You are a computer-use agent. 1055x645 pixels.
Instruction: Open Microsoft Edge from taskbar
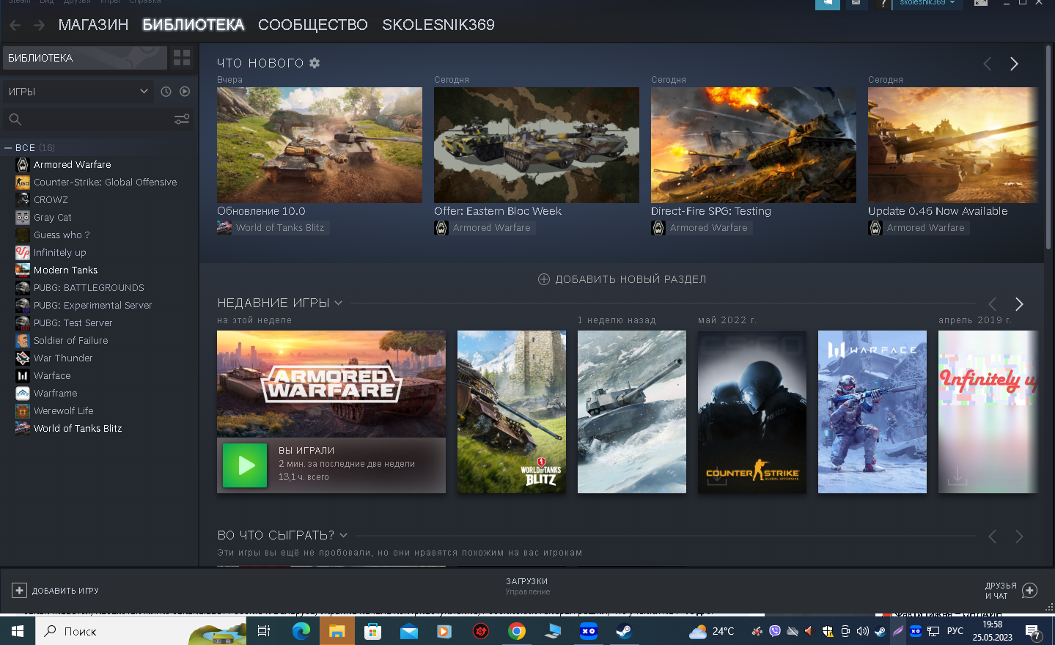[301, 631]
